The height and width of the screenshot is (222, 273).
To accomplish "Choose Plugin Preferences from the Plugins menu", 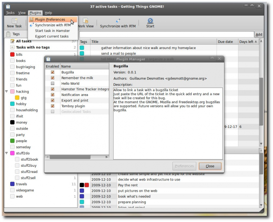I will click(50, 20).
